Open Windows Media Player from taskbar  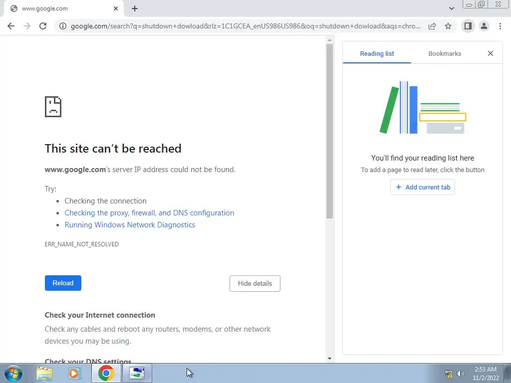(x=74, y=373)
